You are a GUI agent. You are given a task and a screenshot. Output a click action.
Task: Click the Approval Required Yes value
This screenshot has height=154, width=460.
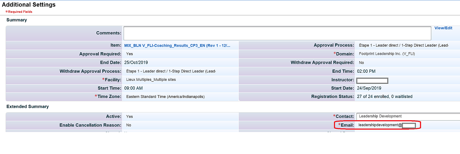129,54
